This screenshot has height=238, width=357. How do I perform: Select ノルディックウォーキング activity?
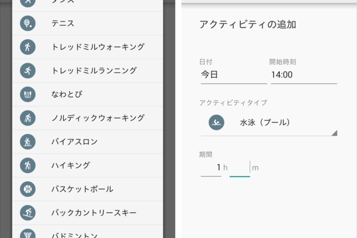tap(87, 118)
